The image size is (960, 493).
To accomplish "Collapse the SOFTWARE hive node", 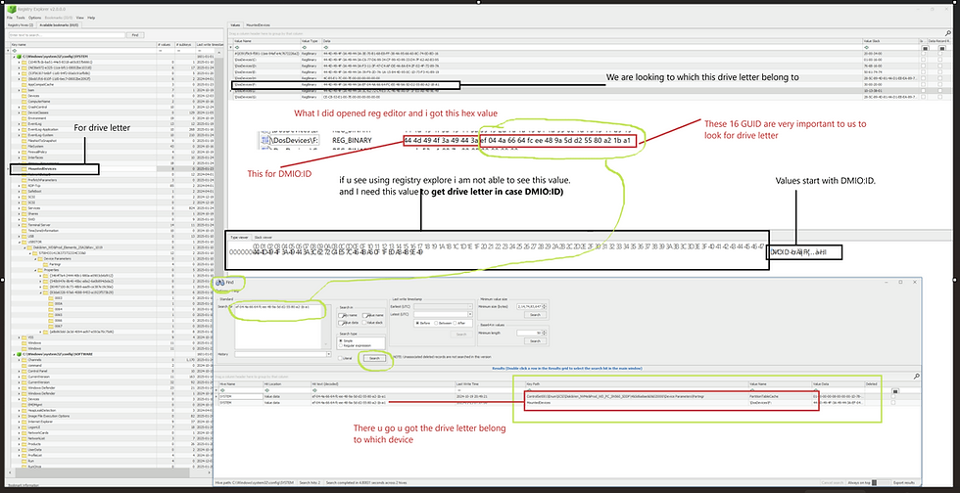I will (14, 354).
